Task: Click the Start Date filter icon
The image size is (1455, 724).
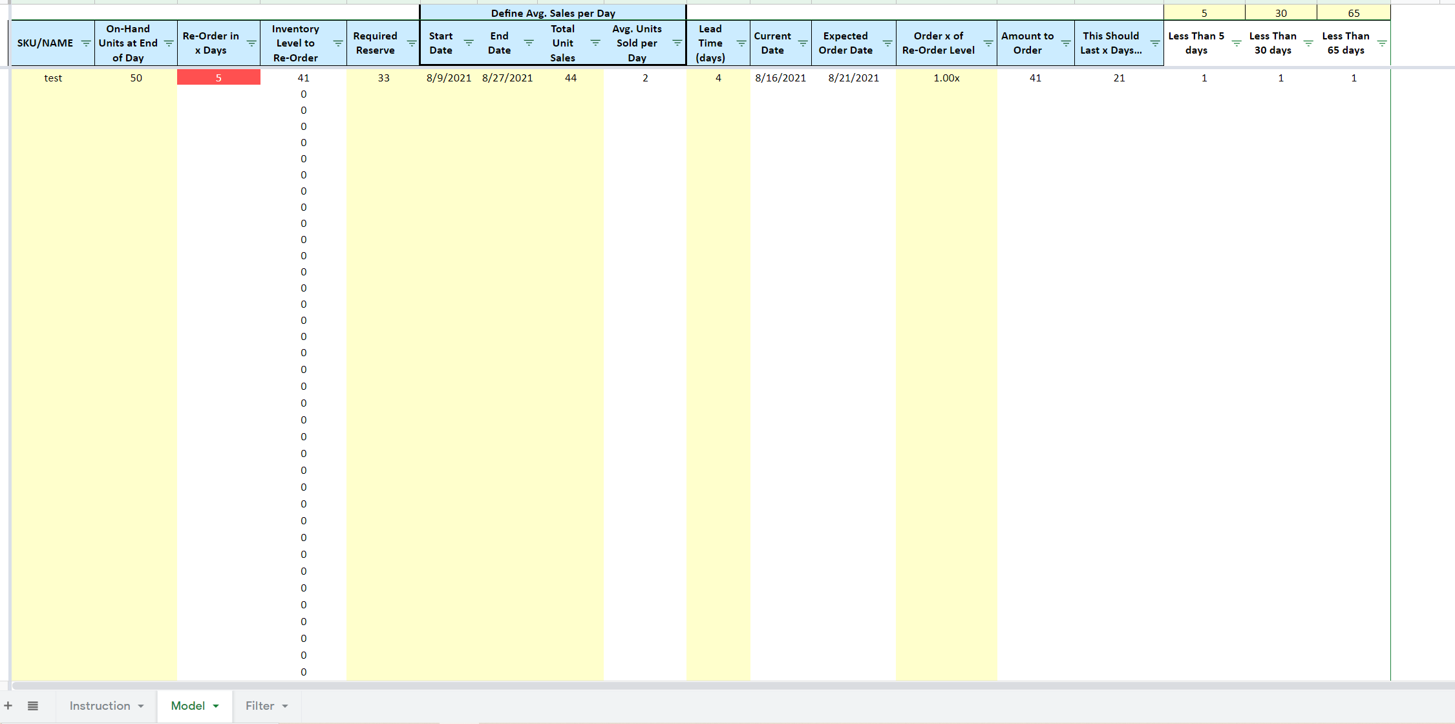Action: tap(469, 43)
